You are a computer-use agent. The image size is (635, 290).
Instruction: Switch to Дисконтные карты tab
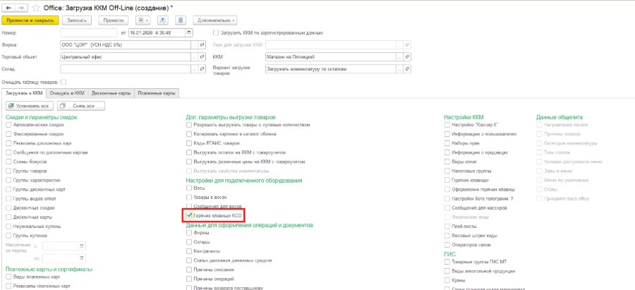[x=111, y=93]
